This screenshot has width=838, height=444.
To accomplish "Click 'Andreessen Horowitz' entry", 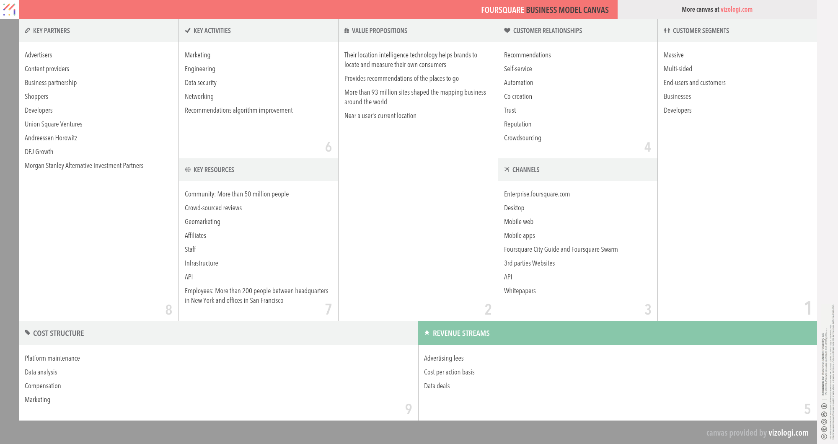I will [51, 138].
